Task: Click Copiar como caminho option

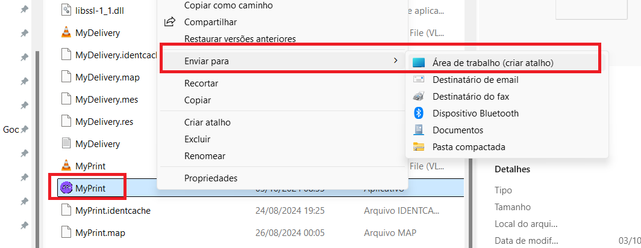Action: coord(228,5)
